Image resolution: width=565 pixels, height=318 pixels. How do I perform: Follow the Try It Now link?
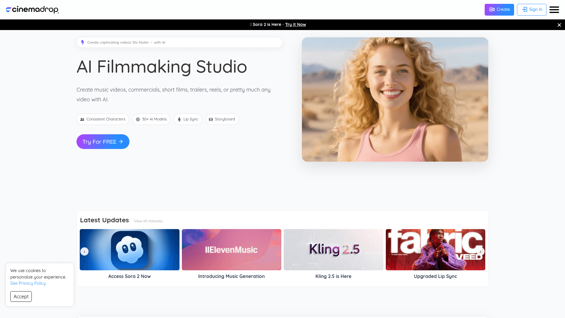pos(295,24)
